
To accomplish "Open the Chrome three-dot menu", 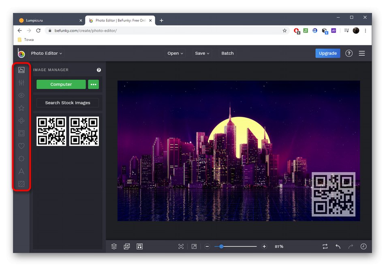I will pyautogui.click(x=366, y=31).
